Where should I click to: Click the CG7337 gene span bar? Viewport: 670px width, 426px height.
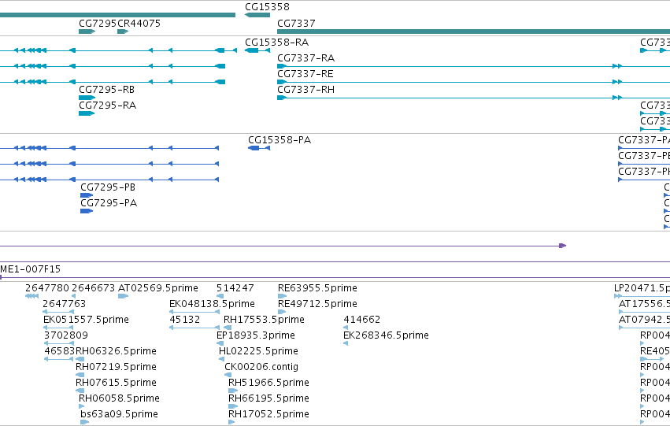tap(473, 31)
